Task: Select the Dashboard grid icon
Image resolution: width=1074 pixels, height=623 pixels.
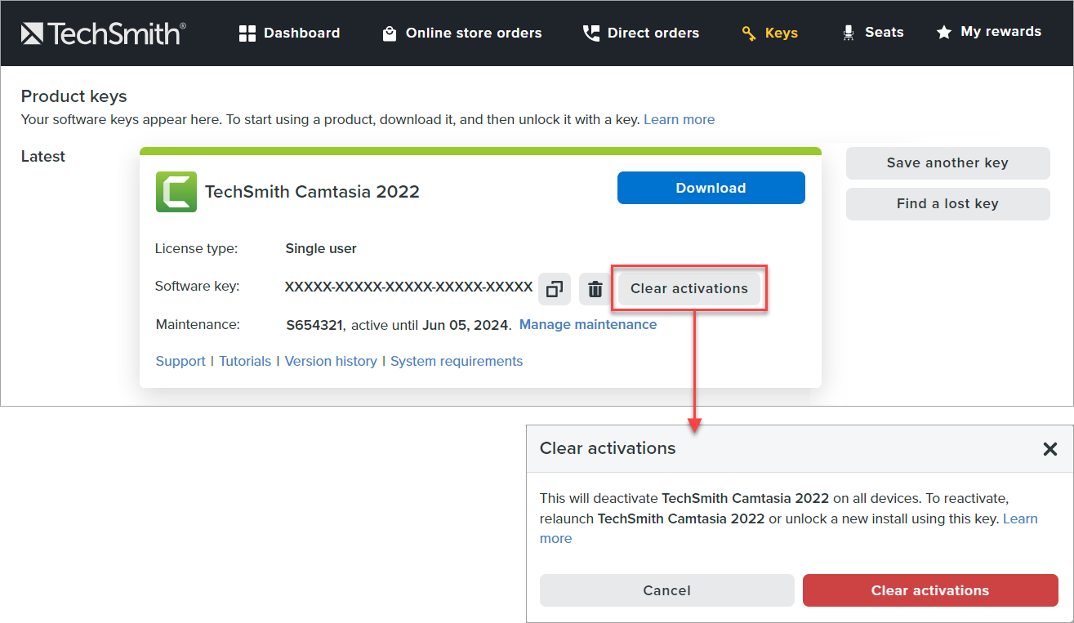Action: tap(247, 33)
